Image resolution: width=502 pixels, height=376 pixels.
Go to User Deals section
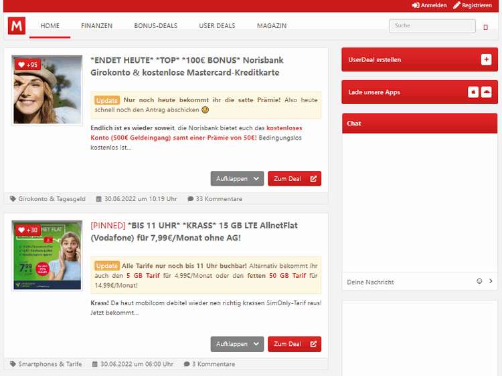(x=217, y=26)
